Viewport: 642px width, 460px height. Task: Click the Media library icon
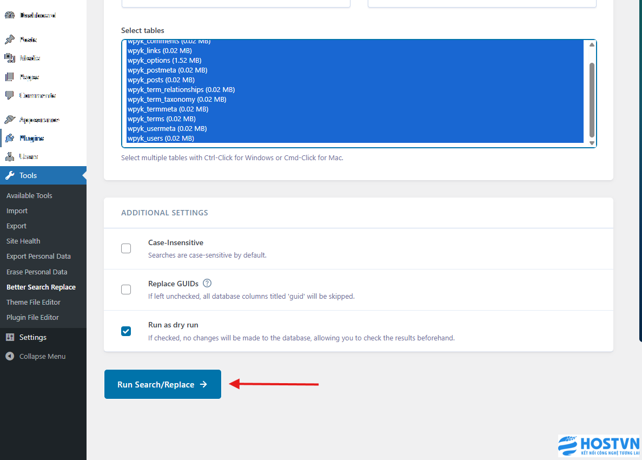click(10, 58)
